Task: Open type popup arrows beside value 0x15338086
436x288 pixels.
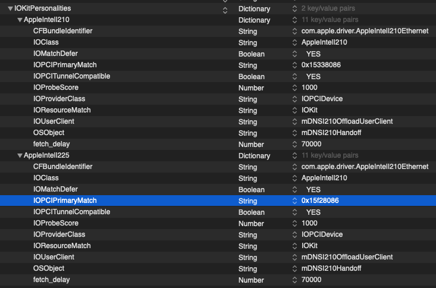Action: tap(294, 65)
